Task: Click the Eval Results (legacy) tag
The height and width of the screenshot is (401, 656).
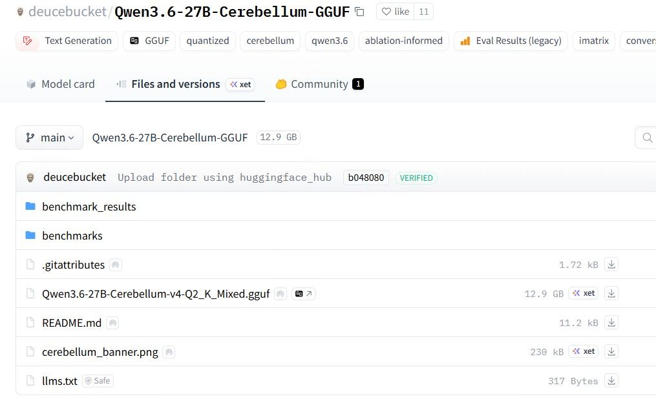Action: click(511, 41)
